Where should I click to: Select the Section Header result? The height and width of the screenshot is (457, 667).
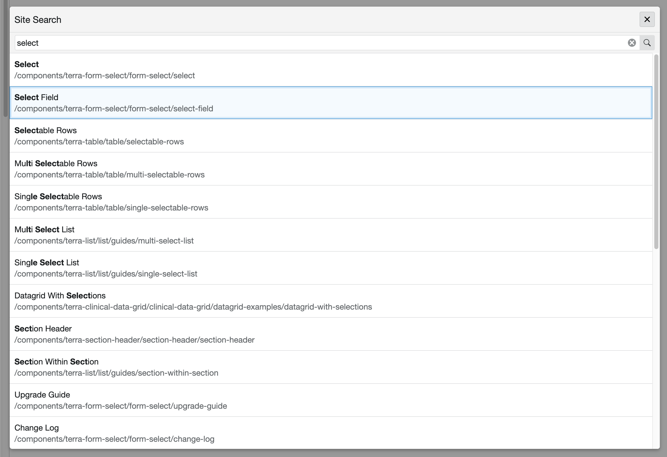[x=134, y=334]
